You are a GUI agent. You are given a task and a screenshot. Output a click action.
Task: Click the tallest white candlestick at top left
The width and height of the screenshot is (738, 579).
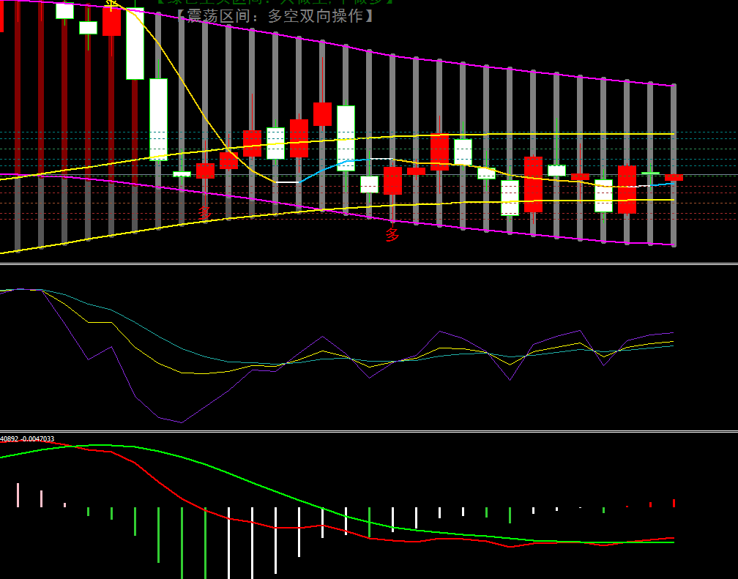[135, 44]
